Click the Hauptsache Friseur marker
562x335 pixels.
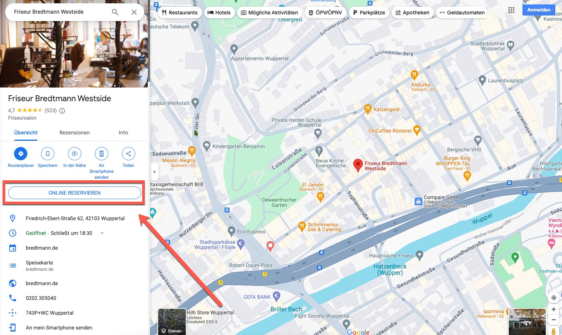pyautogui.click(x=419, y=255)
